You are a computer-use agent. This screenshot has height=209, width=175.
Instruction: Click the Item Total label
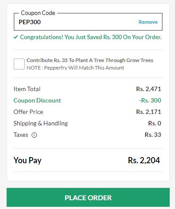coord(27,89)
